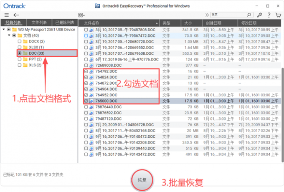This screenshot has width=284, height=192.
Task: Click file icon of ...-70140472.DOC
Action: pyautogui.click(x=91, y=136)
